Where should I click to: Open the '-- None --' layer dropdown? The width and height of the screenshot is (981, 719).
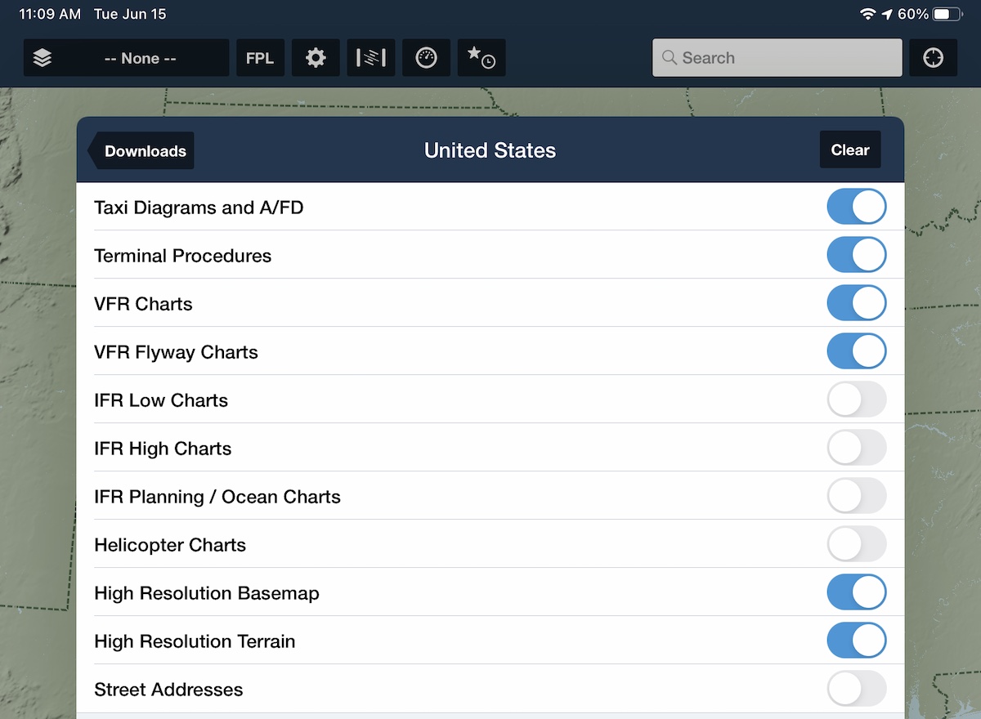[x=126, y=58]
